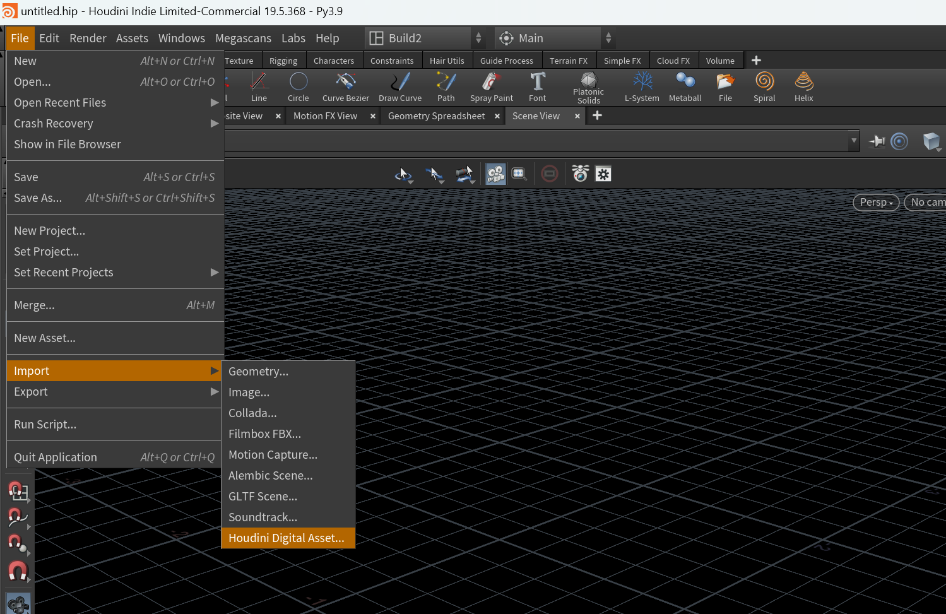Open the viewport display options gear icon

604,174
